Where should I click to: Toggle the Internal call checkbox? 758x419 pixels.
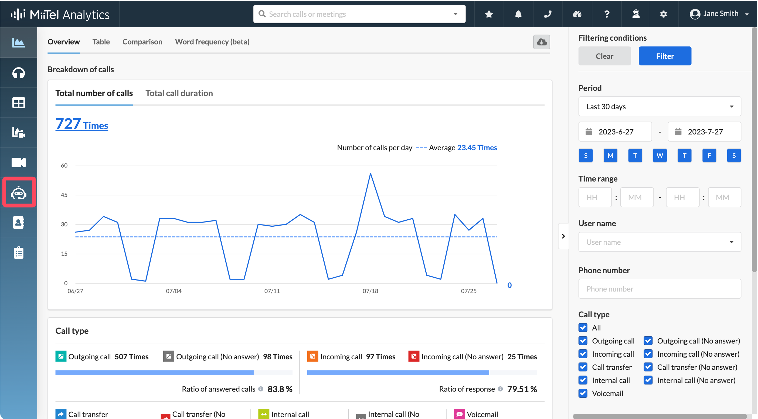pos(583,380)
